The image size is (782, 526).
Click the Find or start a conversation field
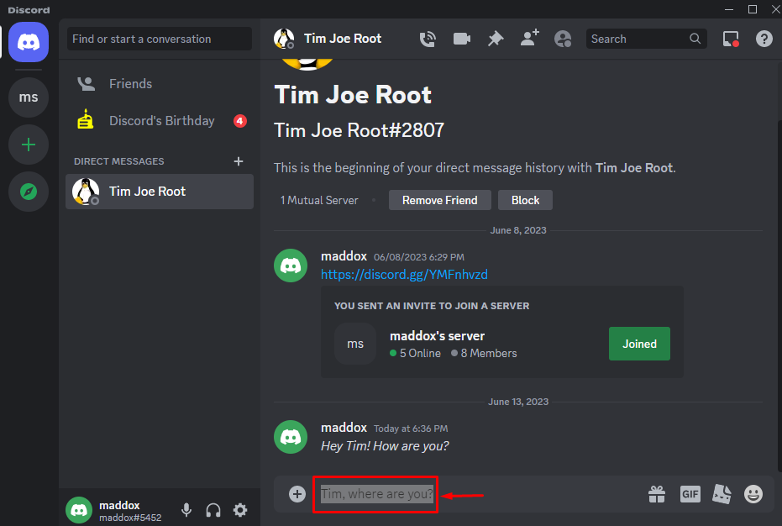[x=160, y=39]
